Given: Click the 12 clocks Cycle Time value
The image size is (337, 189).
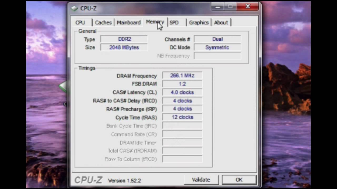Looking at the screenshot, I should [x=182, y=117].
